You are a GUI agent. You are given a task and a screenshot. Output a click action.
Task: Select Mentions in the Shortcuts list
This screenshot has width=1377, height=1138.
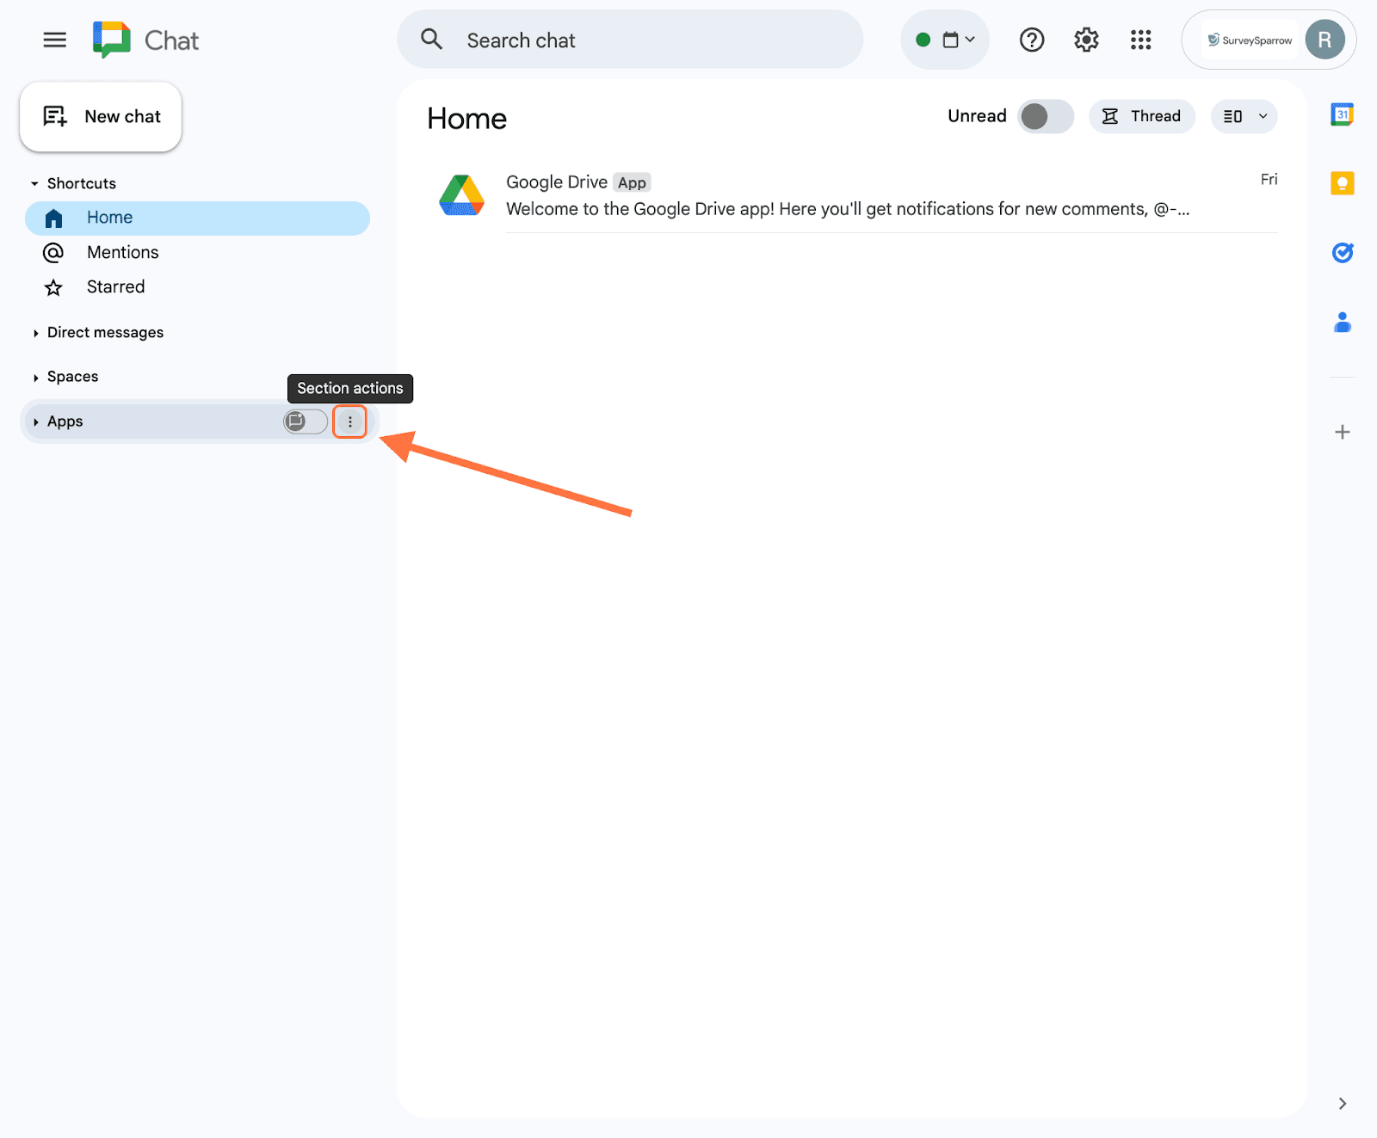[122, 252]
